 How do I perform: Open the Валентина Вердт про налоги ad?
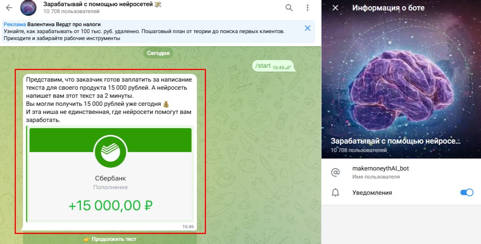(x=64, y=24)
